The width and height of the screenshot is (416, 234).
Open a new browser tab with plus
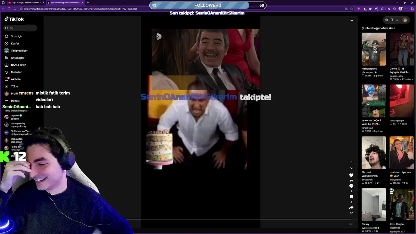(x=88, y=3)
